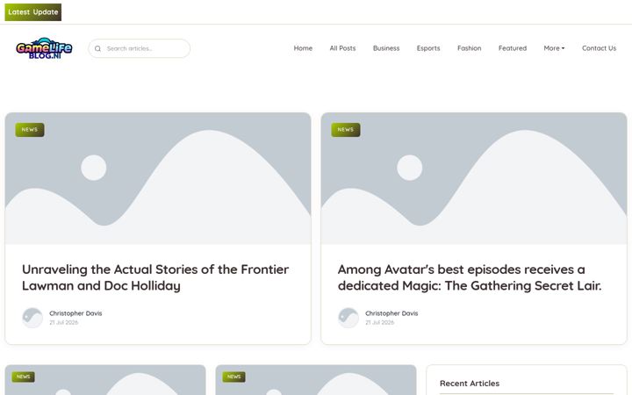This screenshot has width=632, height=395.
Task: Open the Business category
Action: click(386, 48)
